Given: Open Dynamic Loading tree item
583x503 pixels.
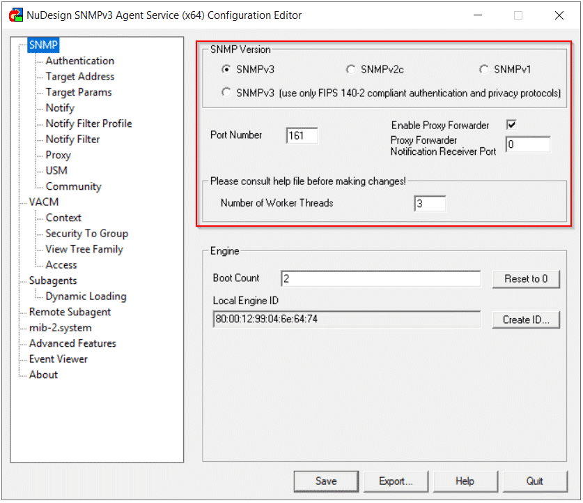Looking at the screenshot, I should coord(86,296).
